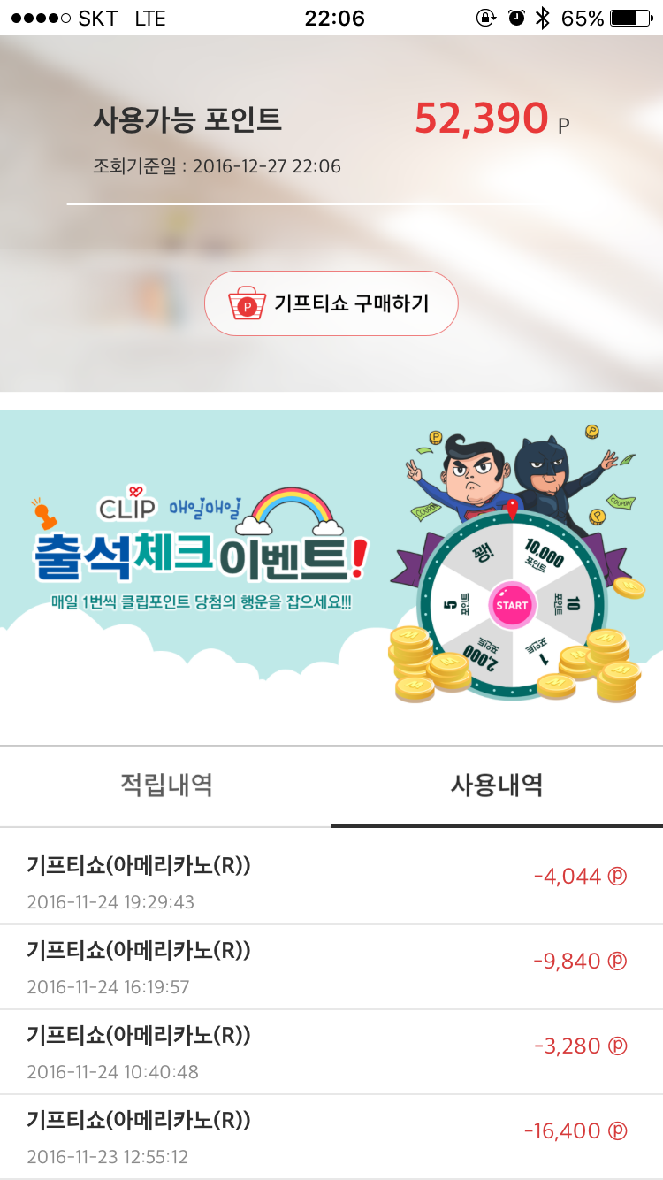Tap the point icon beside -16,400
663x1180 pixels.
(618, 1131)
